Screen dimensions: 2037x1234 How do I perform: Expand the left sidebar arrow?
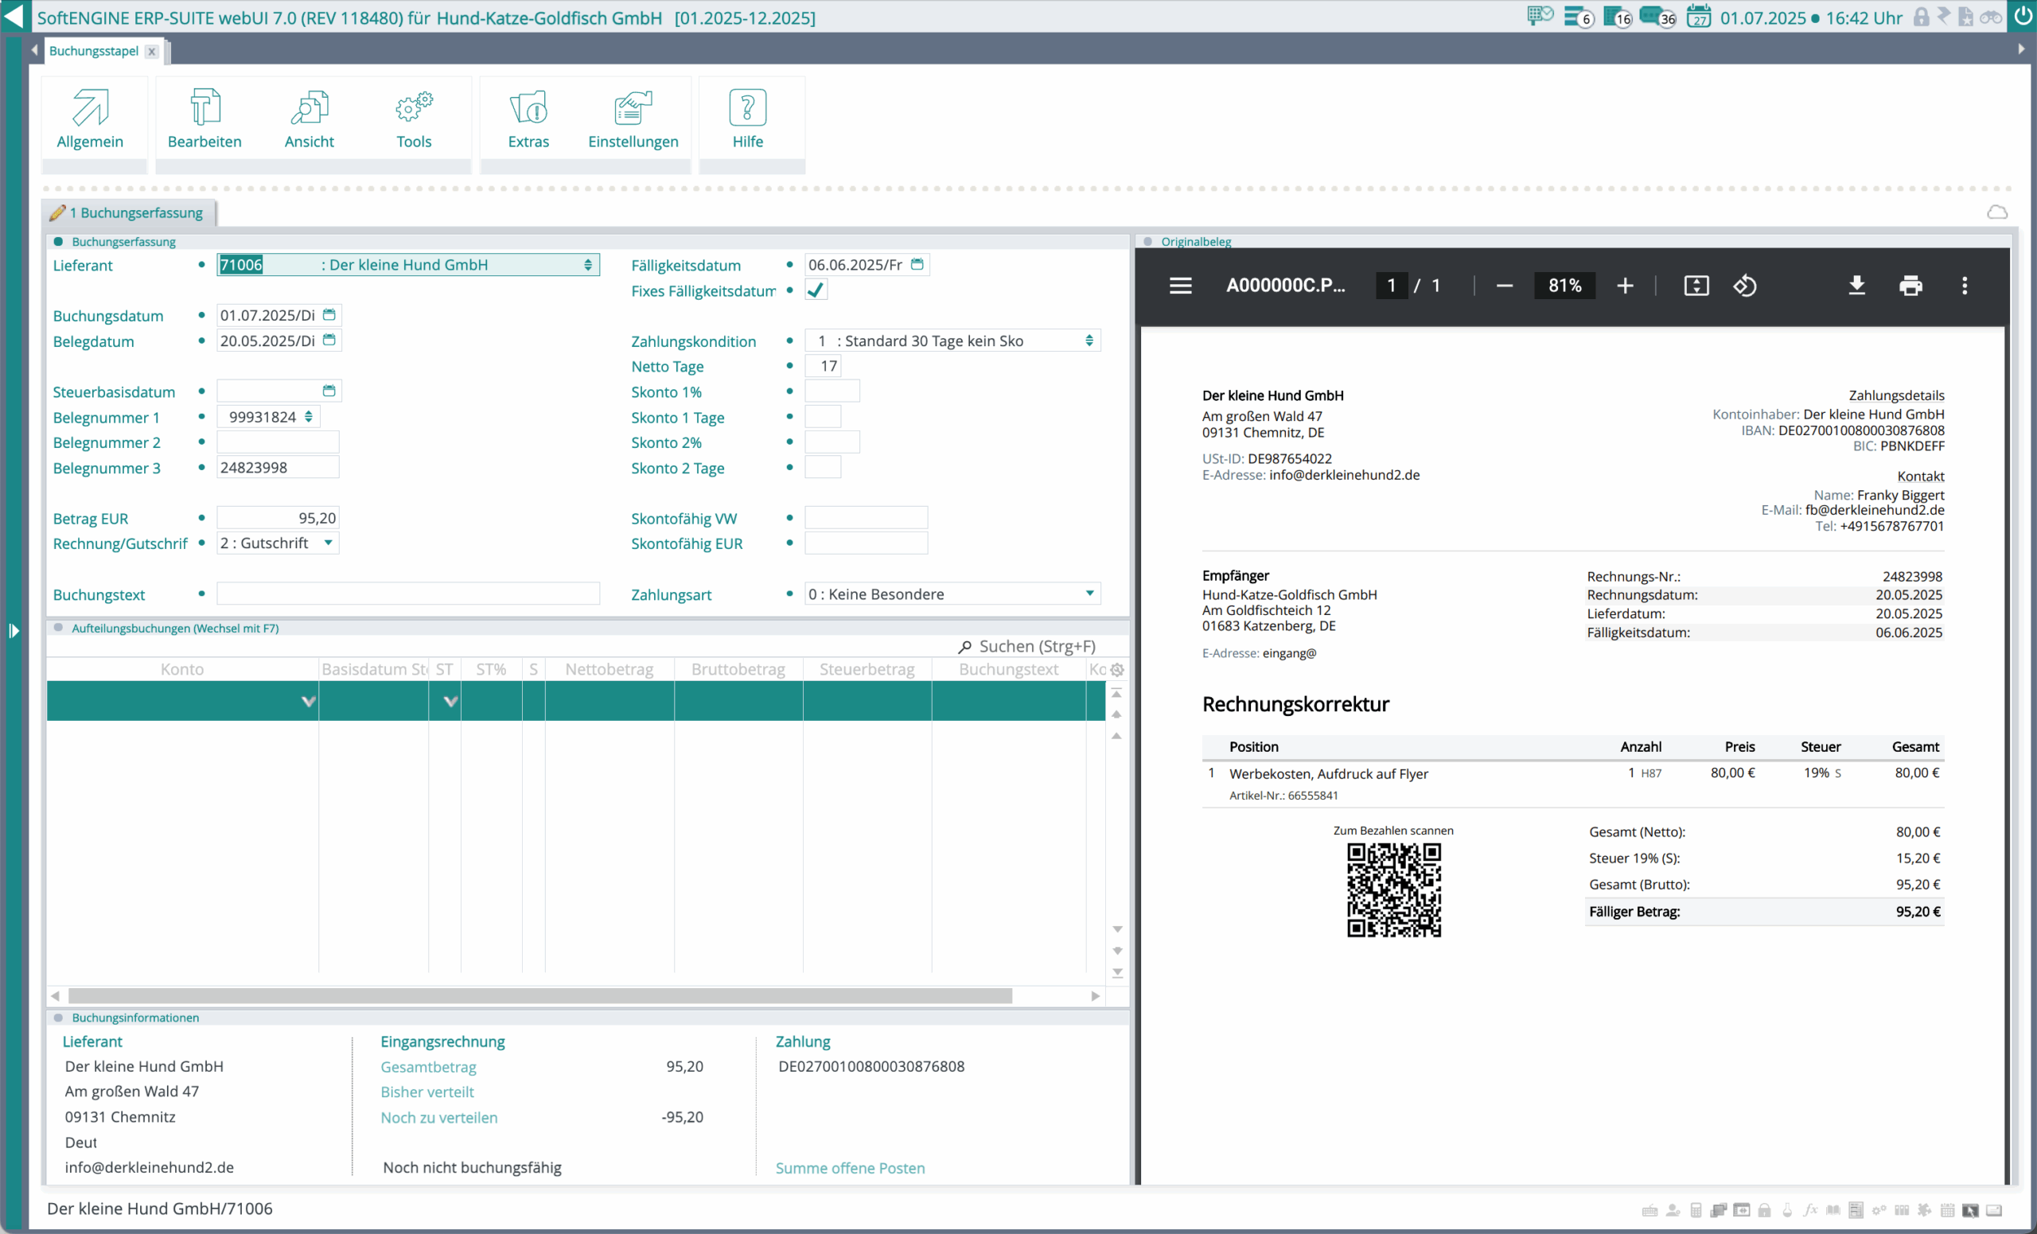click(14, 631)
